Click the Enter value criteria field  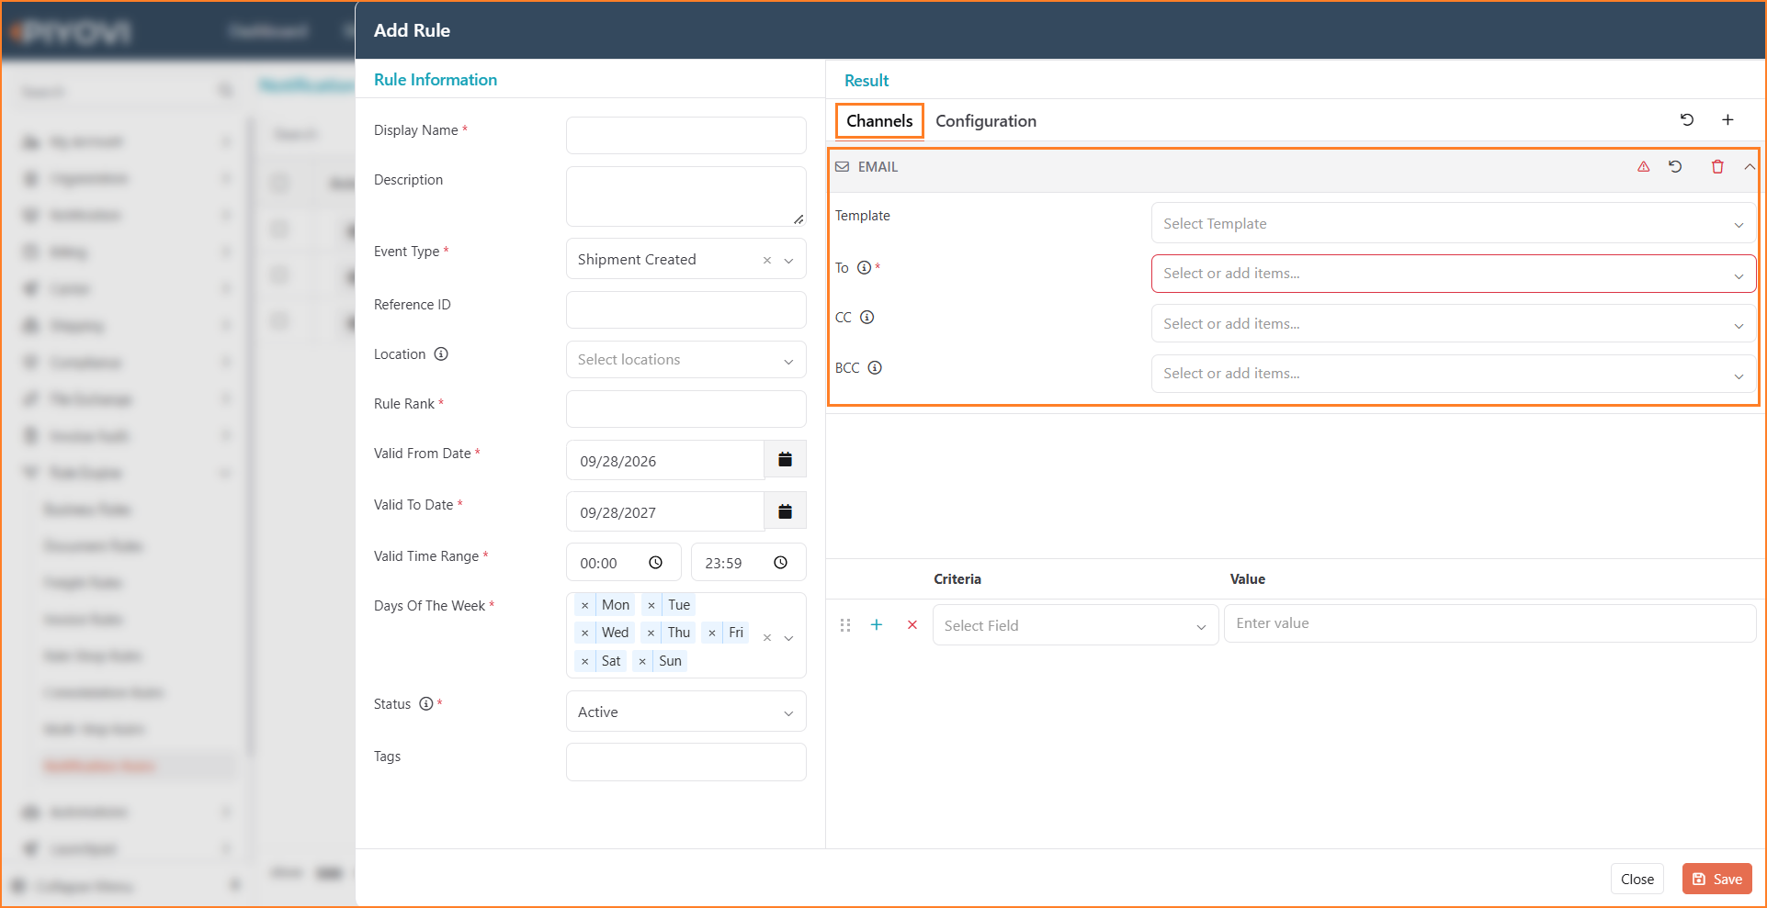click(x=1490, y=623)
